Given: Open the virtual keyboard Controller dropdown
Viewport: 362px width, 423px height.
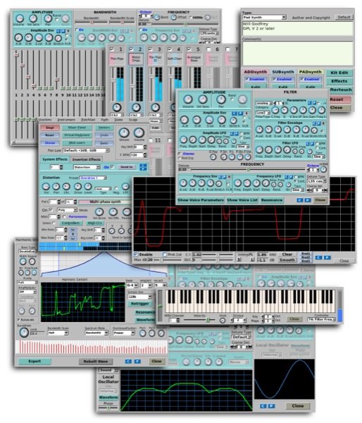Looking at the screenshot, I should [x=321, y=319].
